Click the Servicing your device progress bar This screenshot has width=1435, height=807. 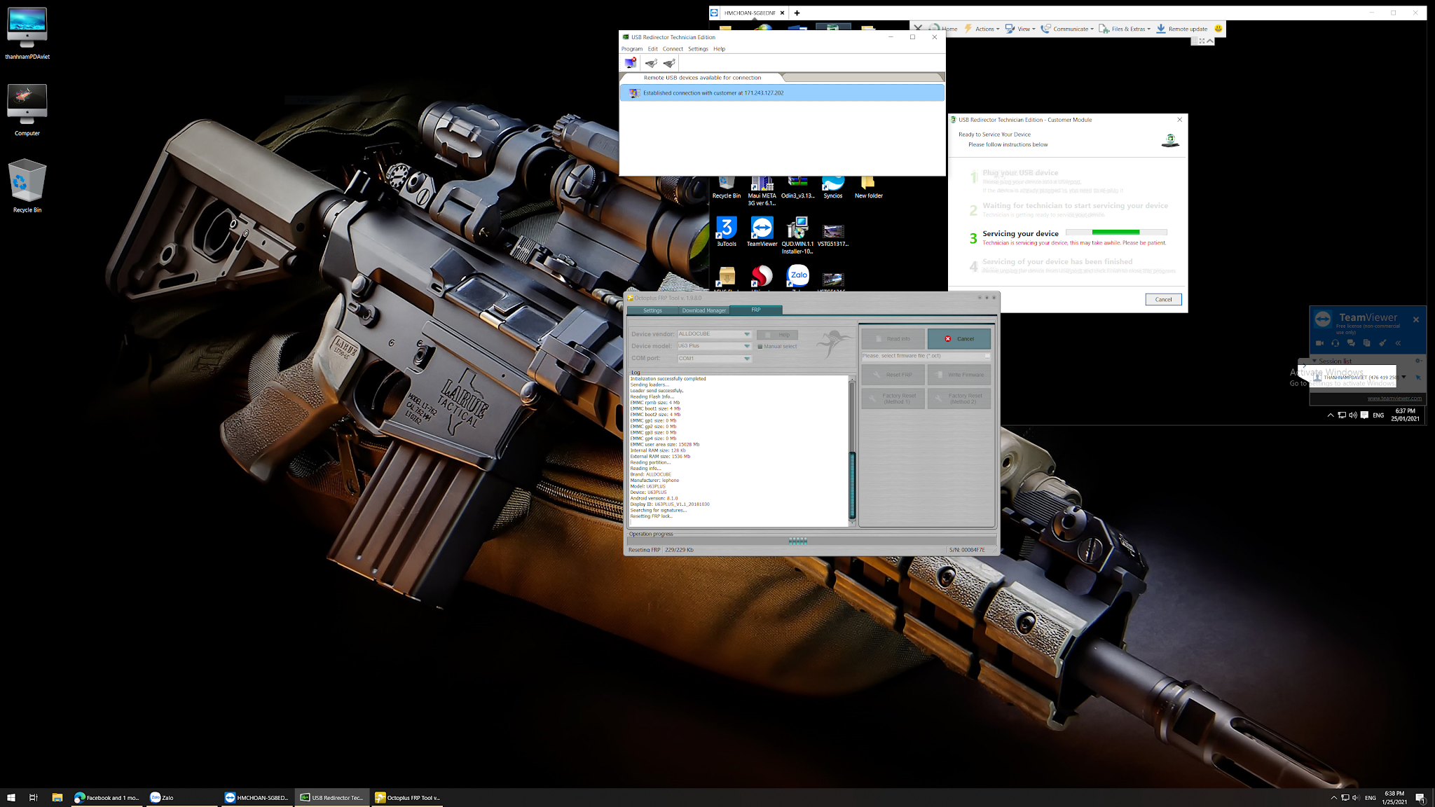tap(1115, 233)
